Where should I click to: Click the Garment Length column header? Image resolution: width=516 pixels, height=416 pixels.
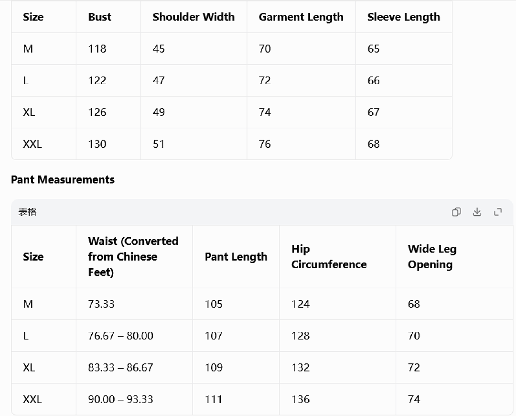click(x=301, y=17)
